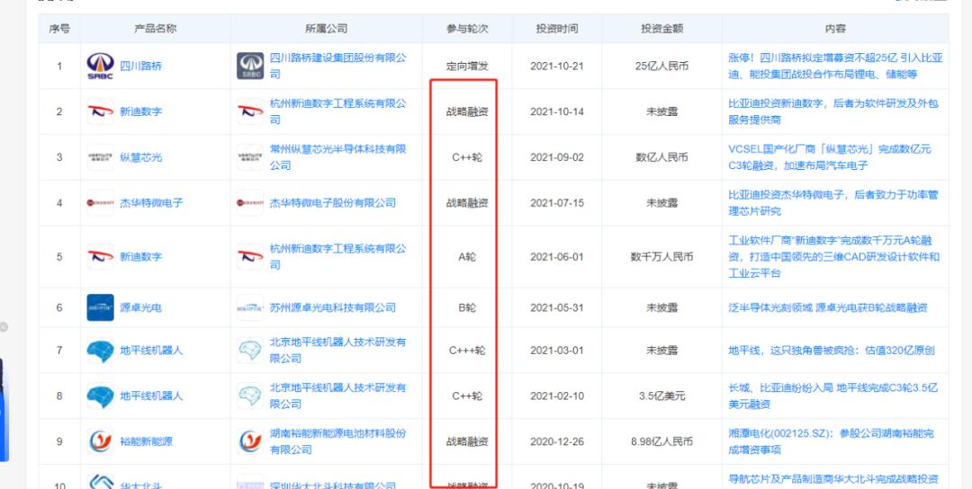This screenshot has height=489, width=972.
Task: Click the 3.5亿美元 amount cell
Action: [662, 396]
